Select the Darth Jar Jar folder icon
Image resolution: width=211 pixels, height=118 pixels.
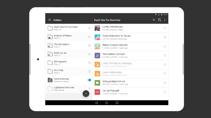click(50, 54)
